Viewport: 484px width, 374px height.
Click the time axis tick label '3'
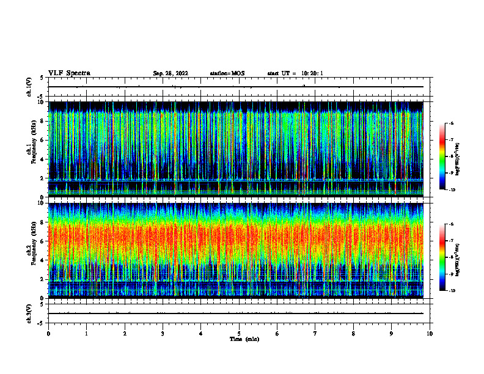(163, 334)
